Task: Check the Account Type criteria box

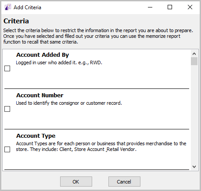Action: coord(7,150)
